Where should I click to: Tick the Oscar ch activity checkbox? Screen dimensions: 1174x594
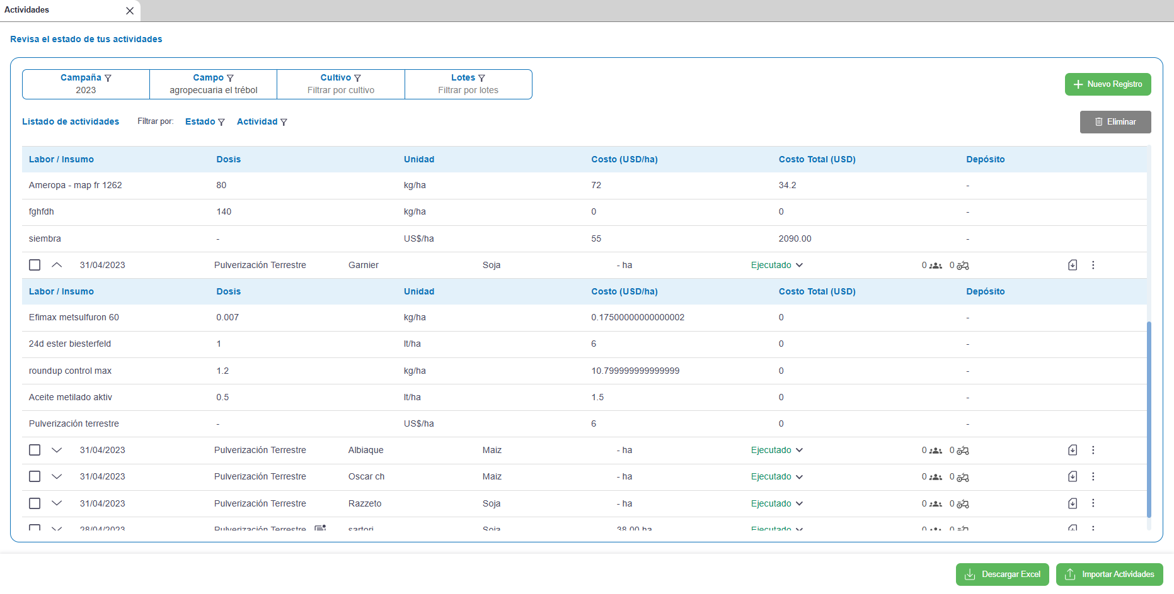tap(35, 476)
